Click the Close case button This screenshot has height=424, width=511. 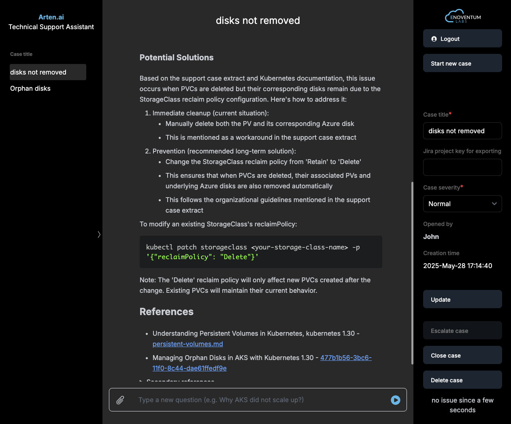tap(462, 355)
